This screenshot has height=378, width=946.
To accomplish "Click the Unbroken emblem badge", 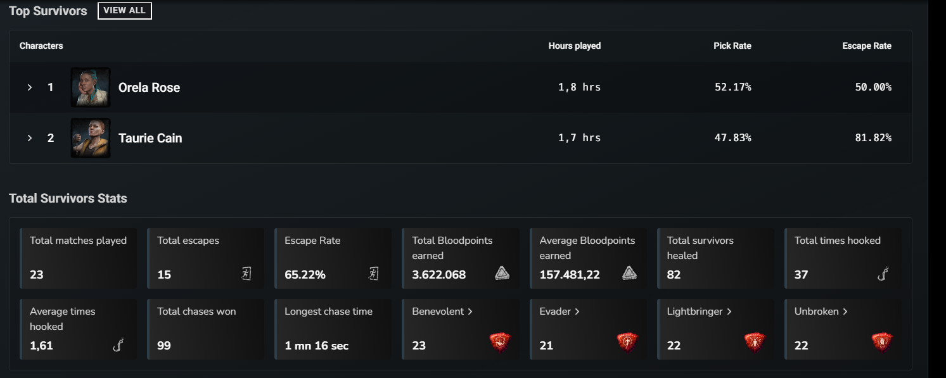I will (x=883, y=342).
